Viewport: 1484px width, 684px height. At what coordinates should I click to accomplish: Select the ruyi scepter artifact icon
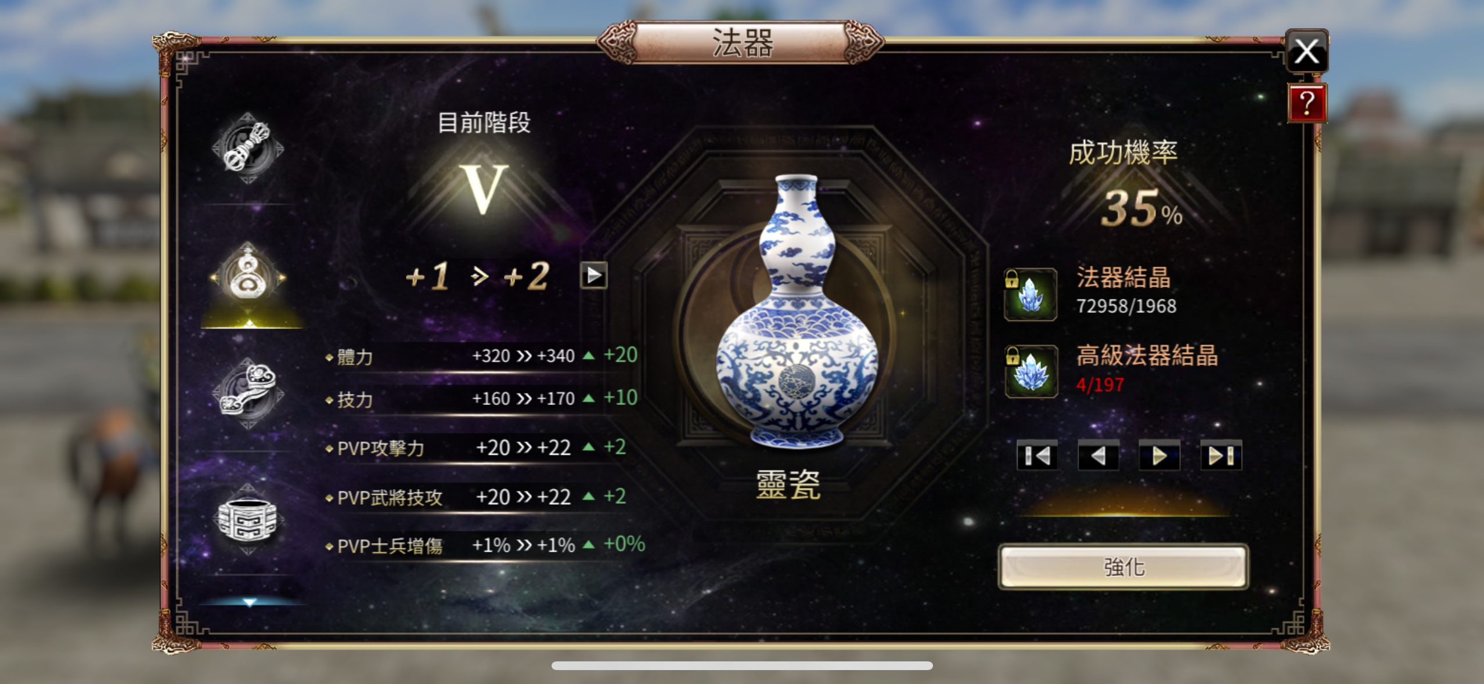pyautogui.click(x=248, y=392)
